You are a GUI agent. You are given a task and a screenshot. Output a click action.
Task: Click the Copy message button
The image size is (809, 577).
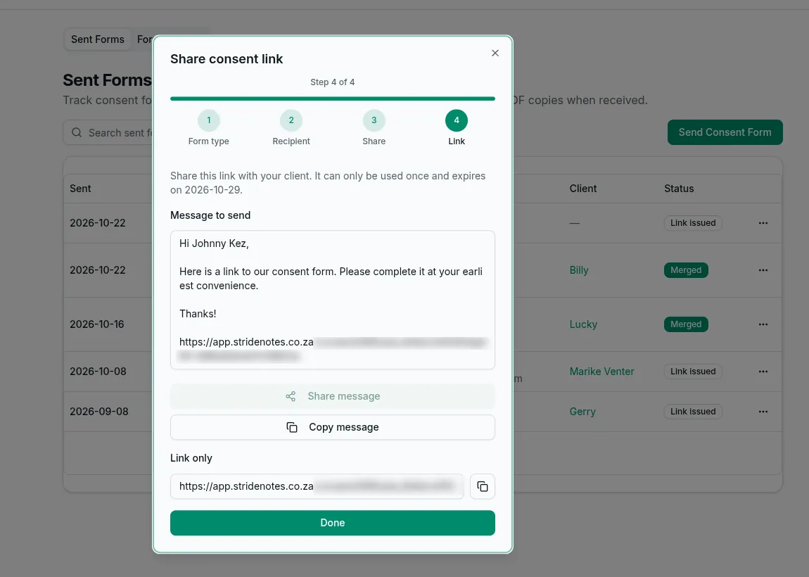coord(332,427)
